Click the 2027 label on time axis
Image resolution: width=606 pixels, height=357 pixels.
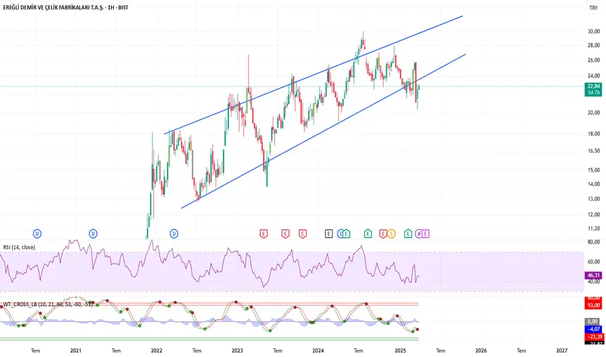click(x=562, y=351)
